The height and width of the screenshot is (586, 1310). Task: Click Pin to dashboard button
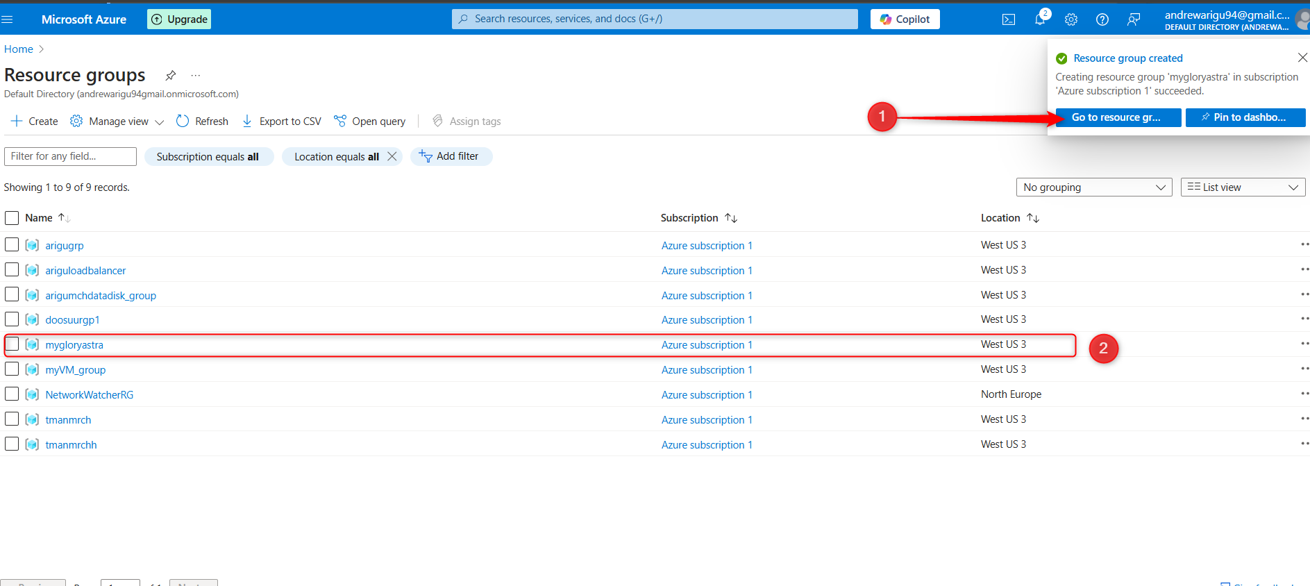click(x=1245, y=117)
